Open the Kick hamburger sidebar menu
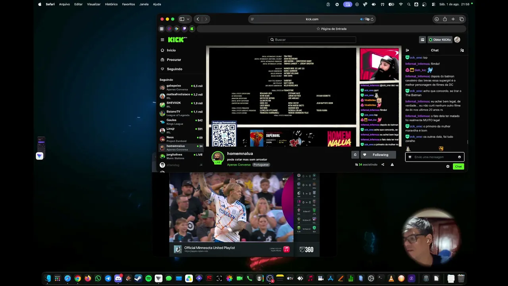508x286 pixels. click(162, 40)
